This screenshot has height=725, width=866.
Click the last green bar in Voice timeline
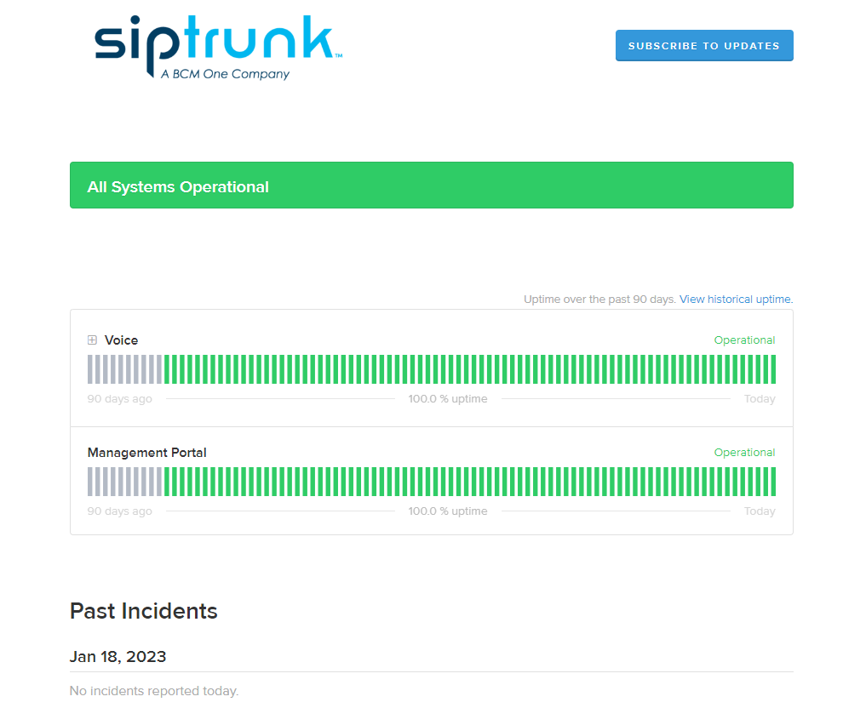click(773, 369)
